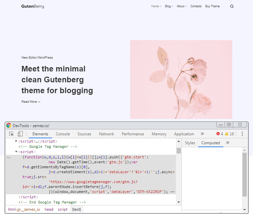Toggle the device toolbar icon in DevTools
253x214 pixels.
[20, 134]
